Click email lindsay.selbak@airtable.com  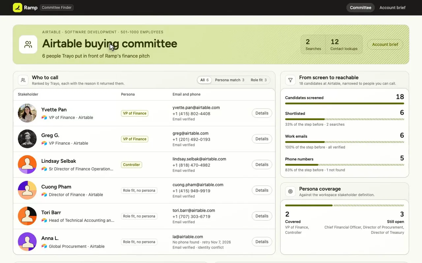[x=199, y=159]
